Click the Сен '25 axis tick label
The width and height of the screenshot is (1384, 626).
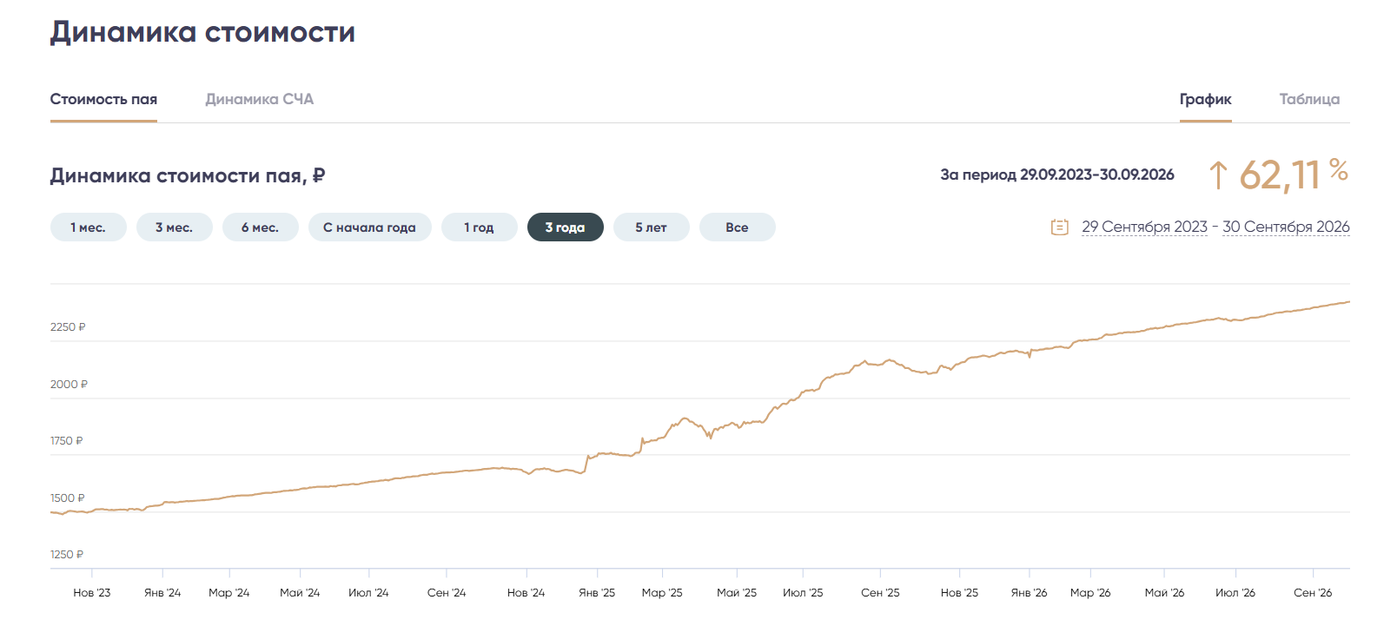pyautogui.click(x=880, y=593)
